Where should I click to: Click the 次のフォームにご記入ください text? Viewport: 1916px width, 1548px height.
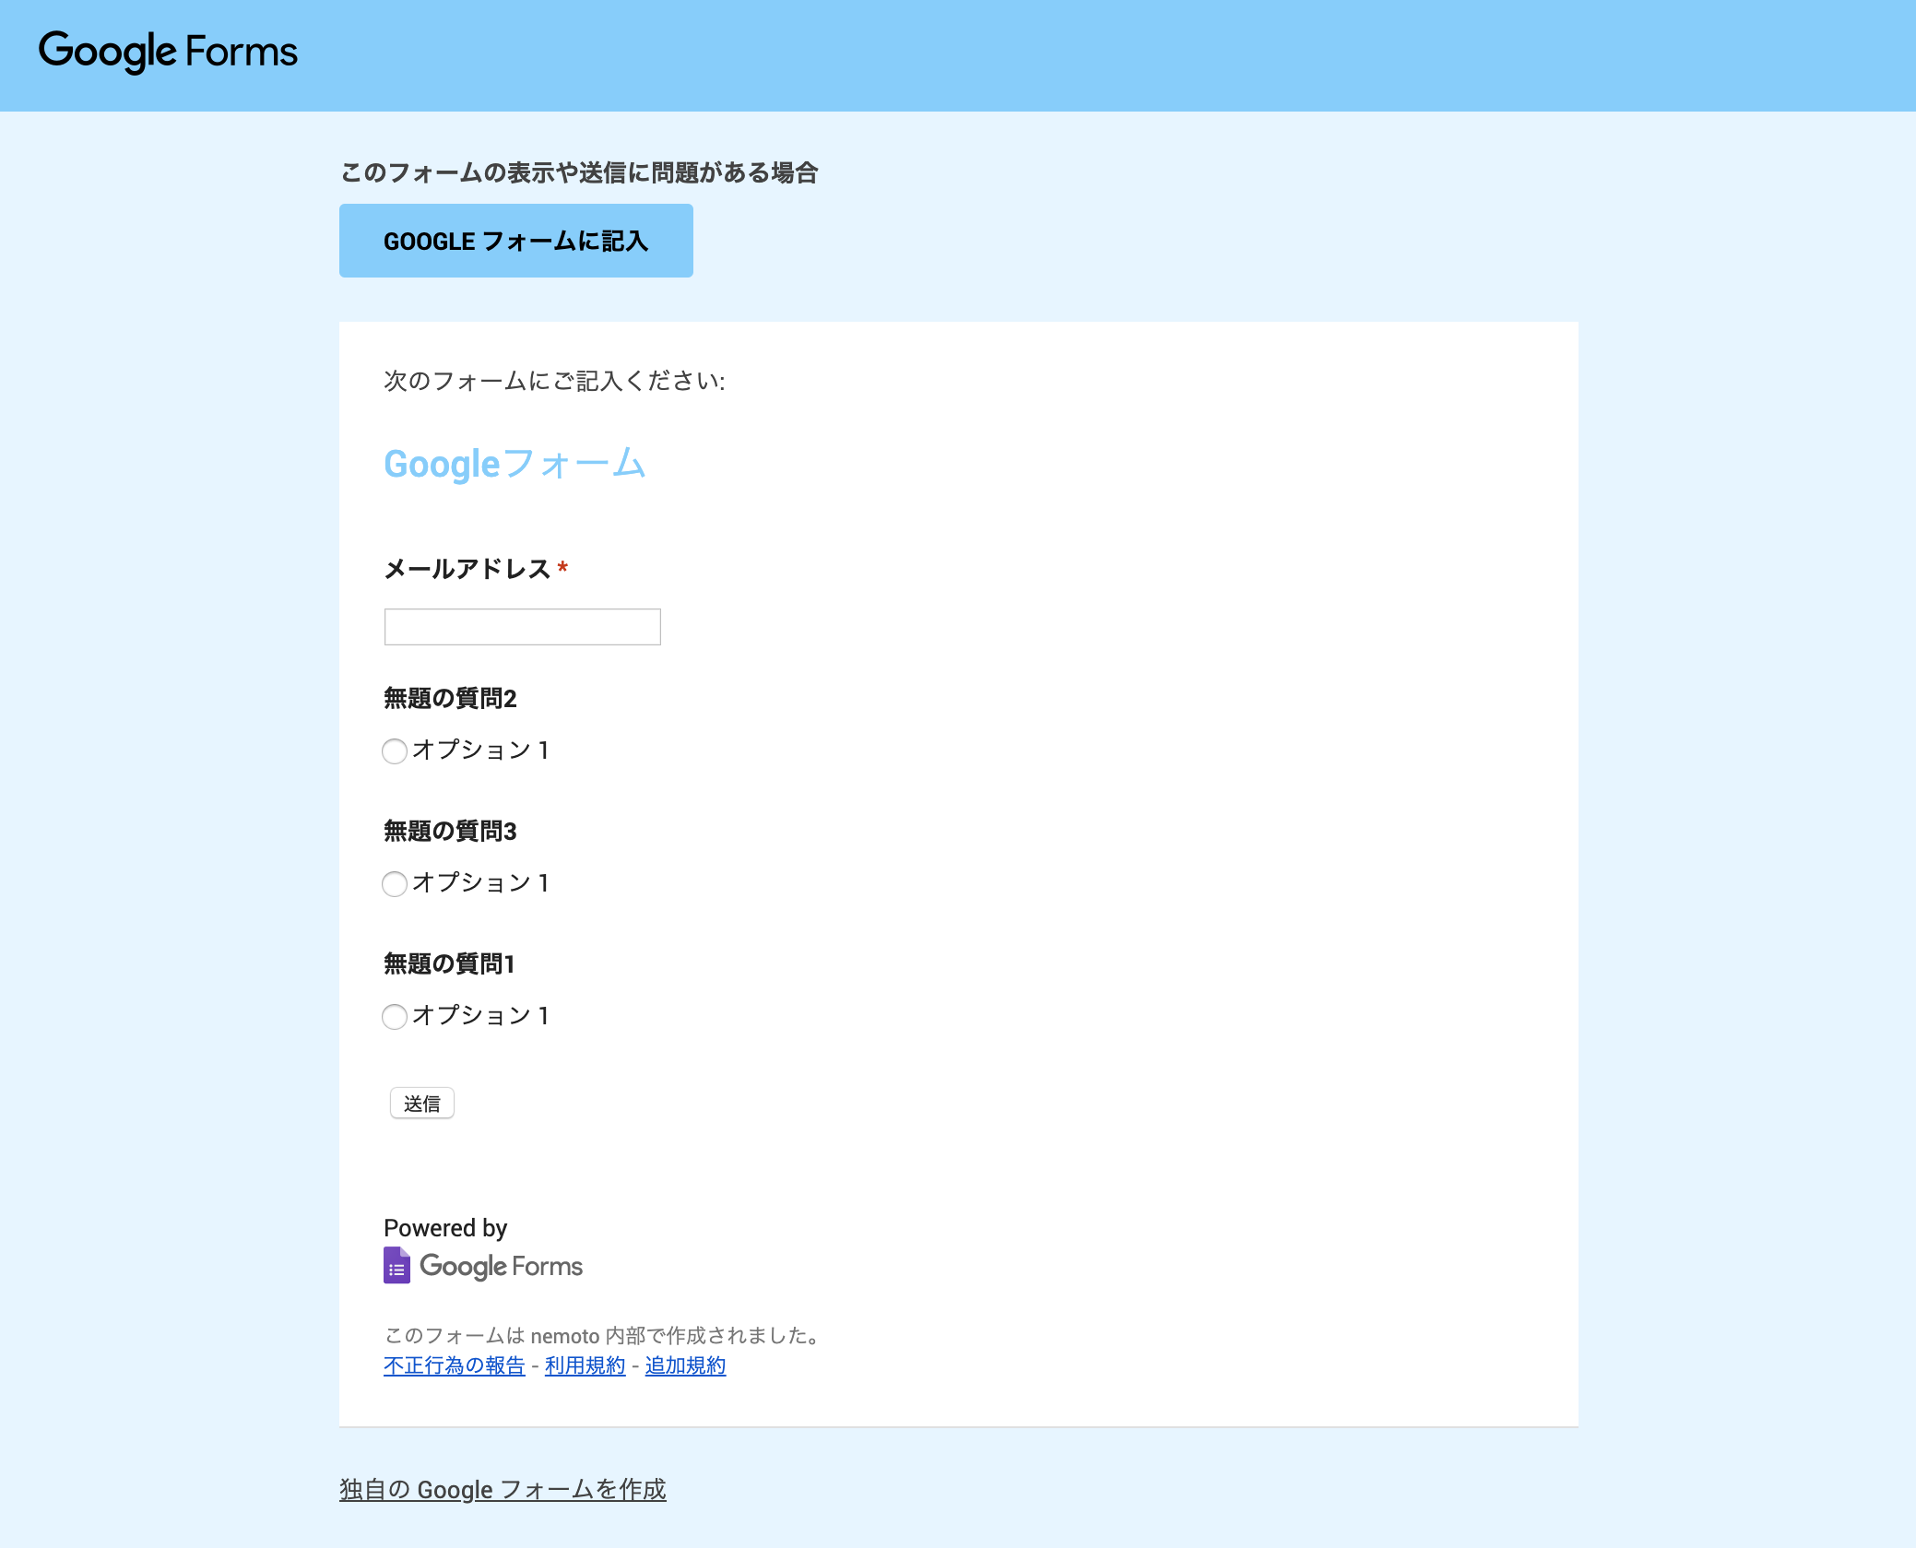coord(554,381)
